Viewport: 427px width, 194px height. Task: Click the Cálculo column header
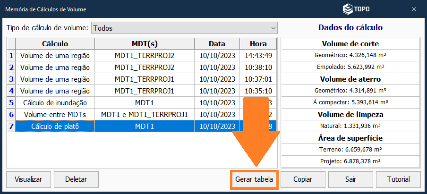[55, 43]
